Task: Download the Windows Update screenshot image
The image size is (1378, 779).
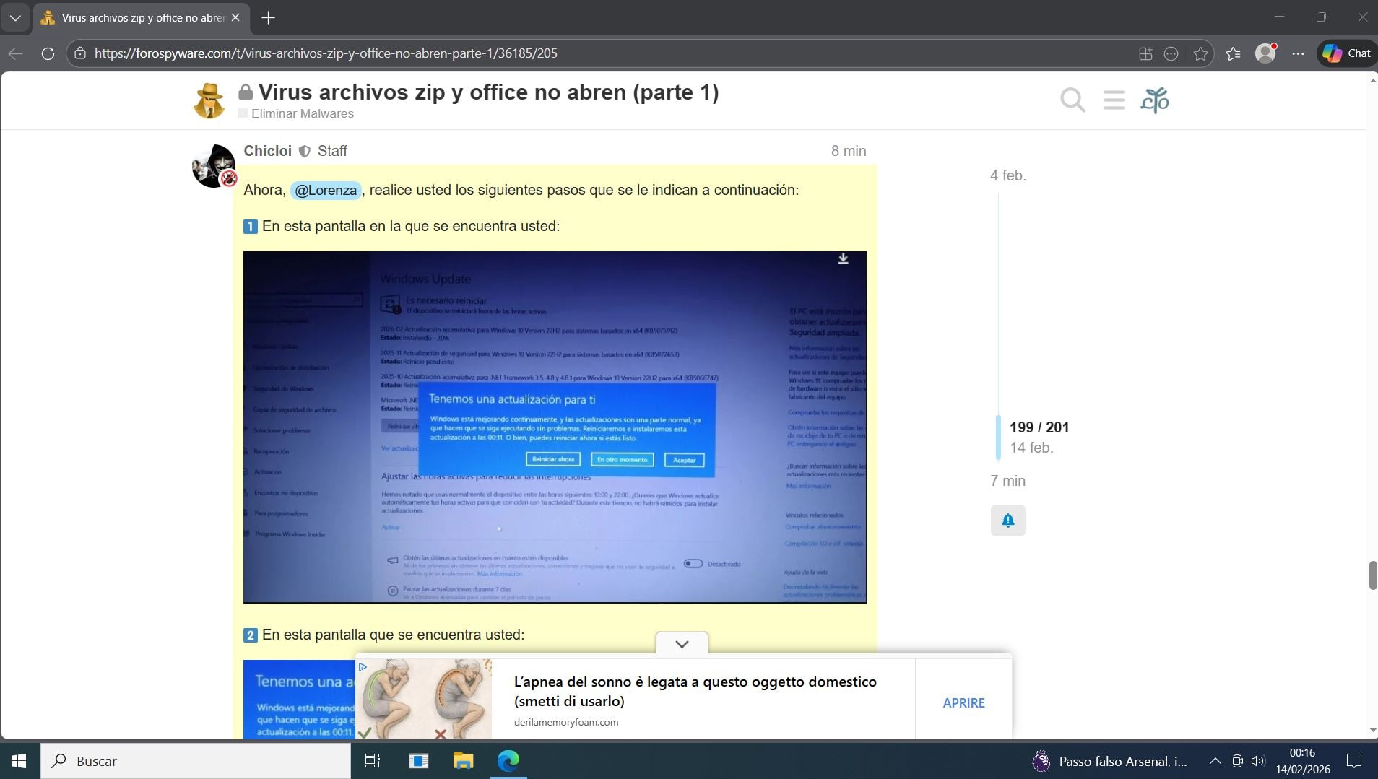Action: (x=843, y=259)
